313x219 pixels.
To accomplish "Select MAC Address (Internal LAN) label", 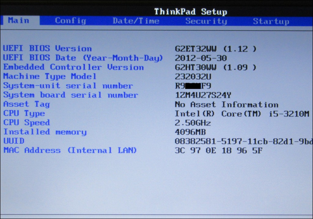I will pyautogui.click(x=70, y=150).
